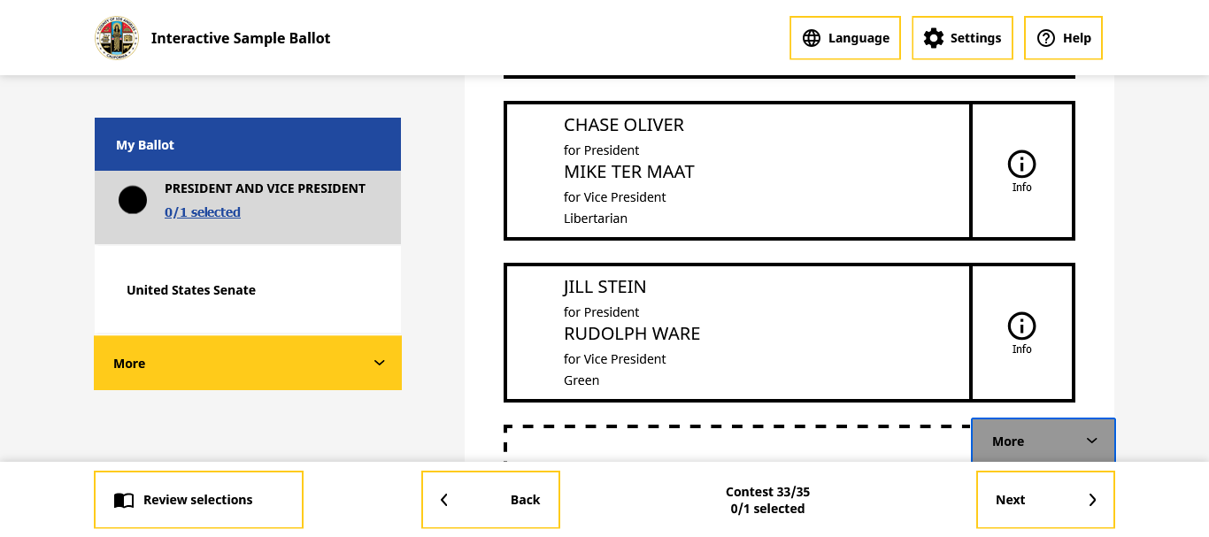Screen dimensions: 1209x537
Task: Click the Review selections book icon
Action: tap(124, 500)
